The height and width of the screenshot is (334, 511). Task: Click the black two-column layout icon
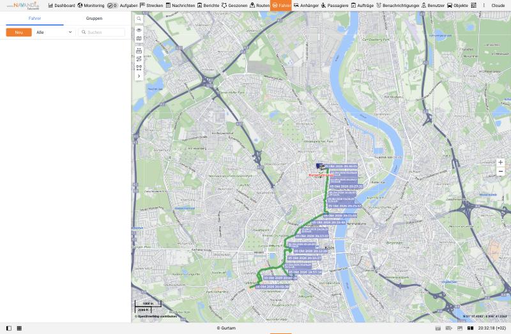(470, 328)
